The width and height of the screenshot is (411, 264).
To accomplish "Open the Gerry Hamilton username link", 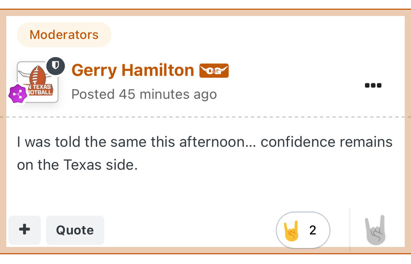I will [x=133, y=71].
